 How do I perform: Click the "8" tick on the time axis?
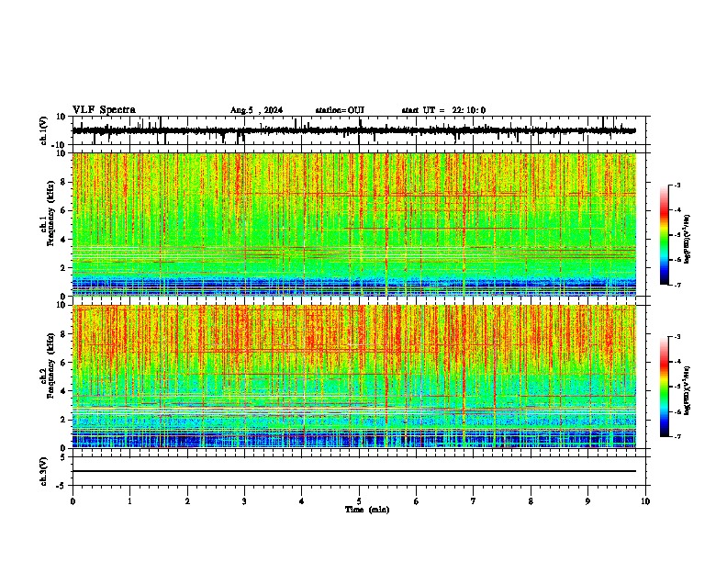tap(531, 501)
